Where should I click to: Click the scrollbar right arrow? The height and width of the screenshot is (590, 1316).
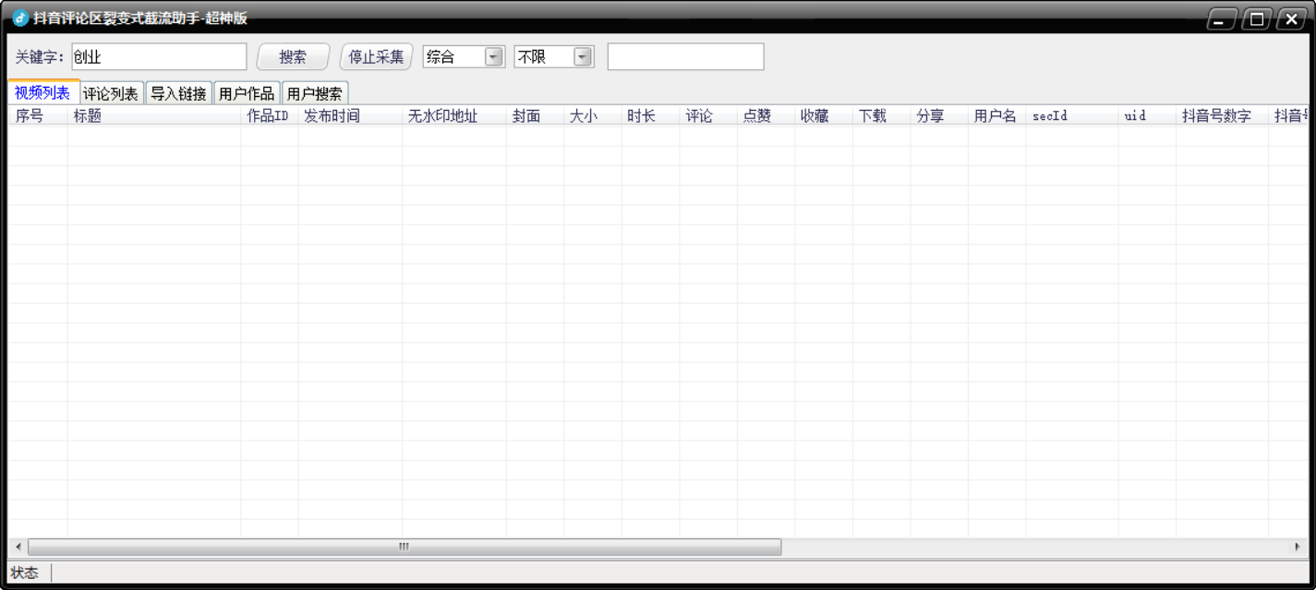(1298, 547)
